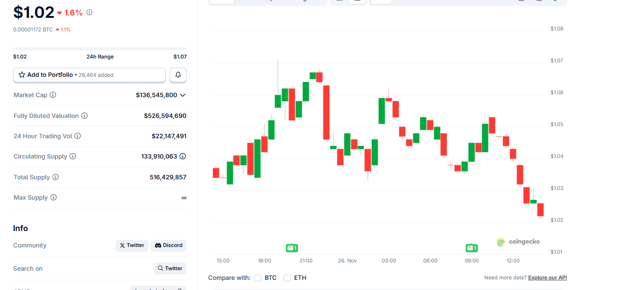Show info for Fully Diluted Valuation
The height and width of the screenshot is (290, 629).
tap(84, 116)
